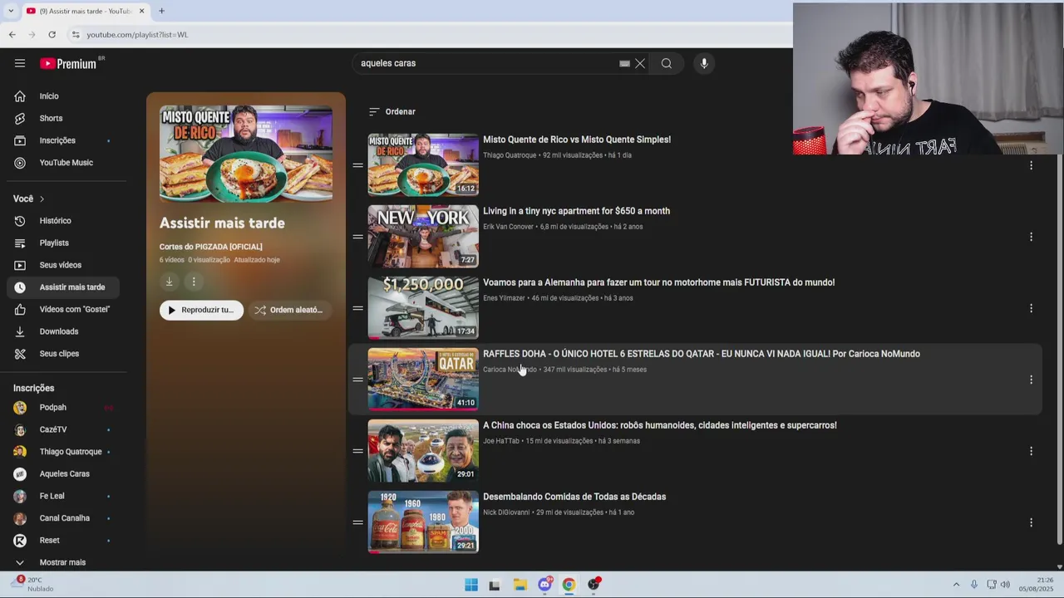The width and height of the screenshot is (1064, 598).
Task: Open playlist more options three-dot icon
Action: coord(194,282)
